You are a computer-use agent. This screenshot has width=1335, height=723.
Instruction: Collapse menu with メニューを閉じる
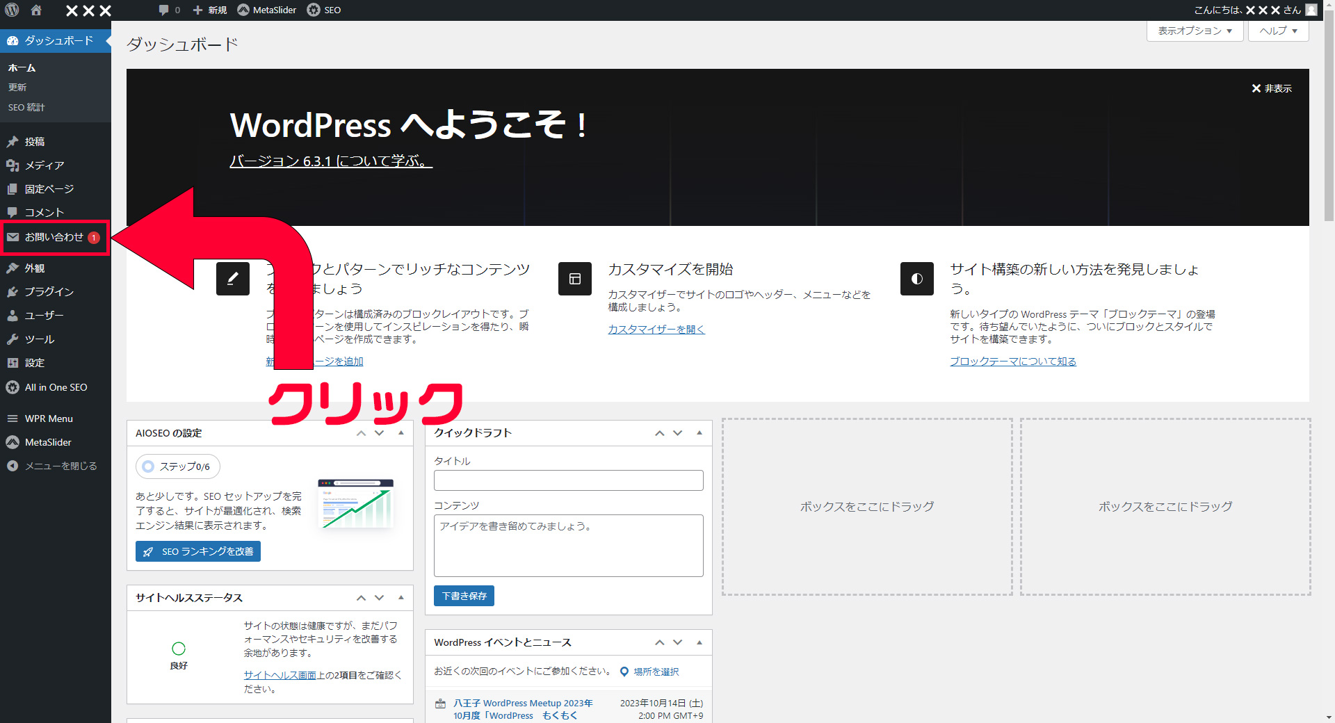(53, 466)
